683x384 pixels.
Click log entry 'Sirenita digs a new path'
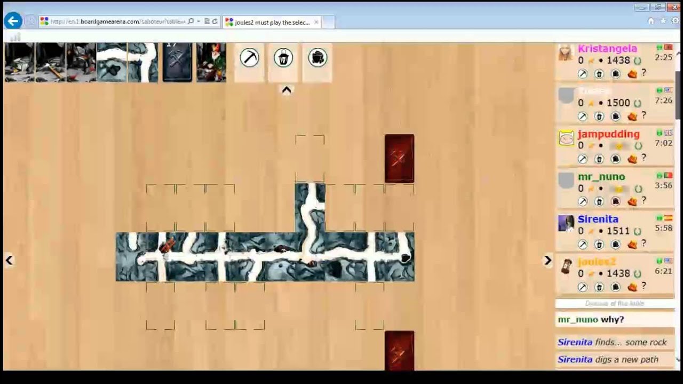608,359
